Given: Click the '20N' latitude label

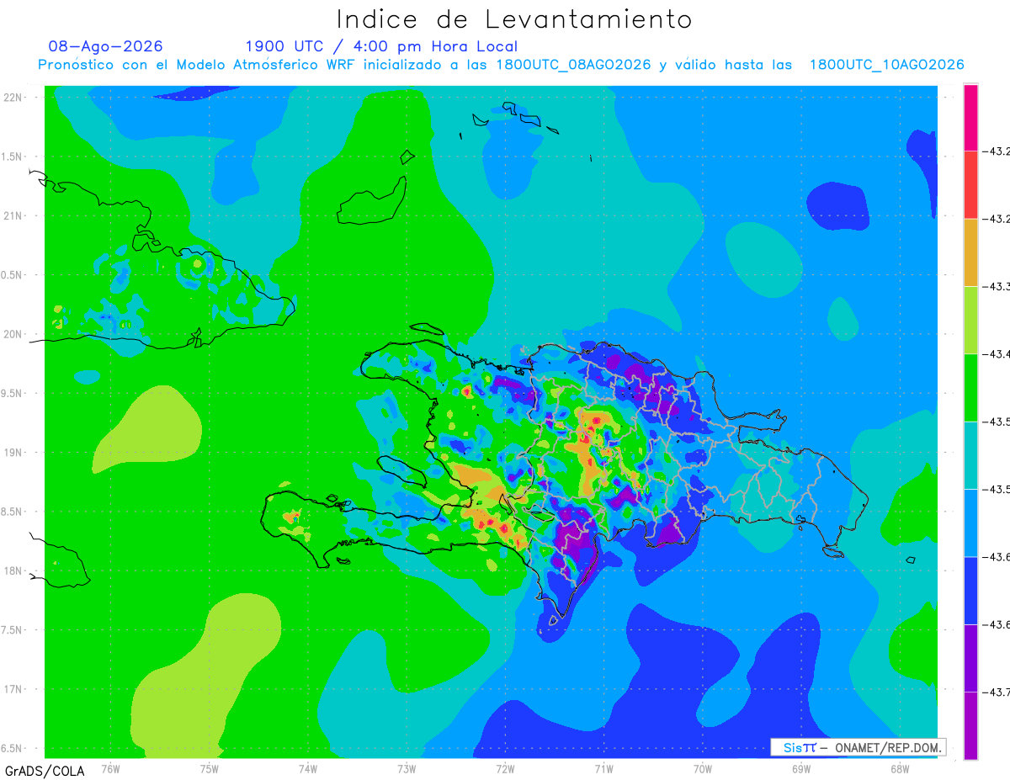Looking at the screenshot, I should coord(13,334).
